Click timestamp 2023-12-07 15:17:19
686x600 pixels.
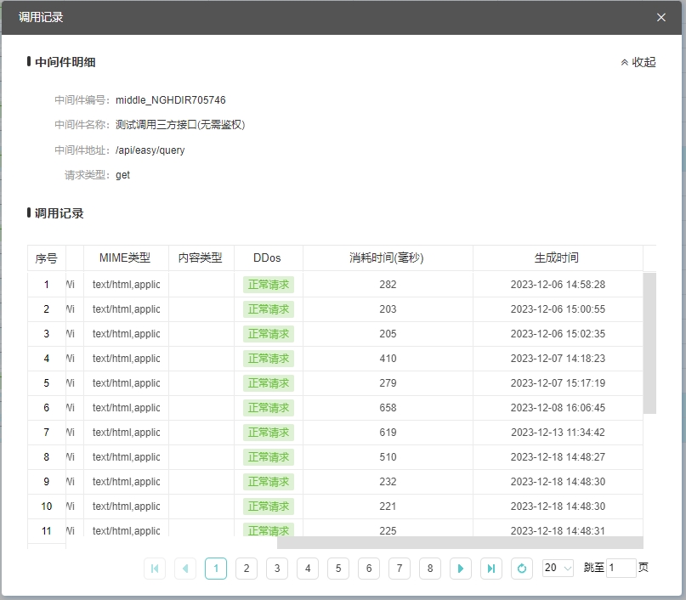click(x=558, y=383)
